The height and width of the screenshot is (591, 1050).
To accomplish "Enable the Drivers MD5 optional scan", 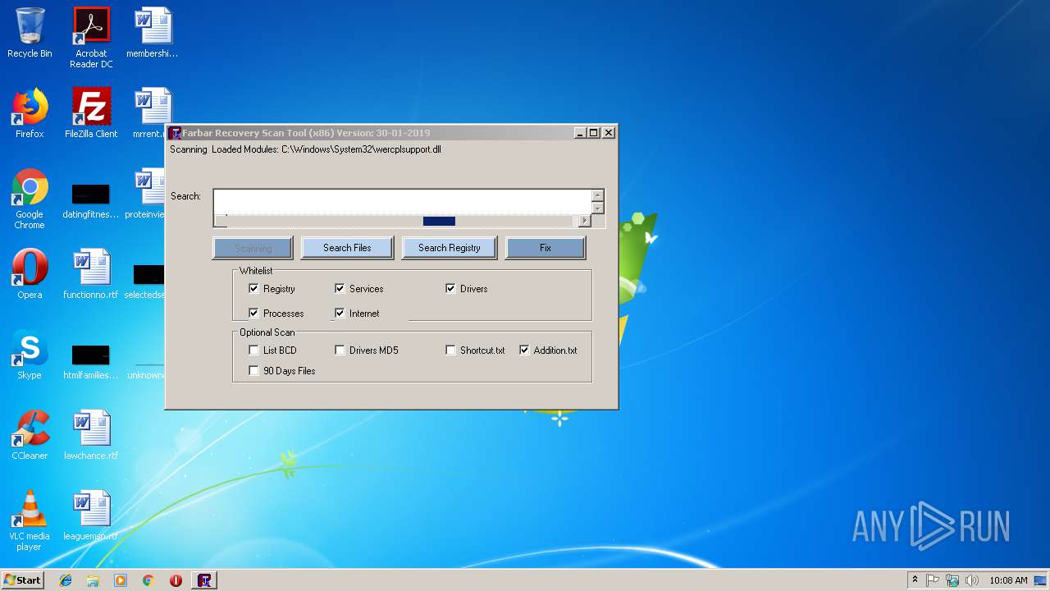I will [340, 350].
